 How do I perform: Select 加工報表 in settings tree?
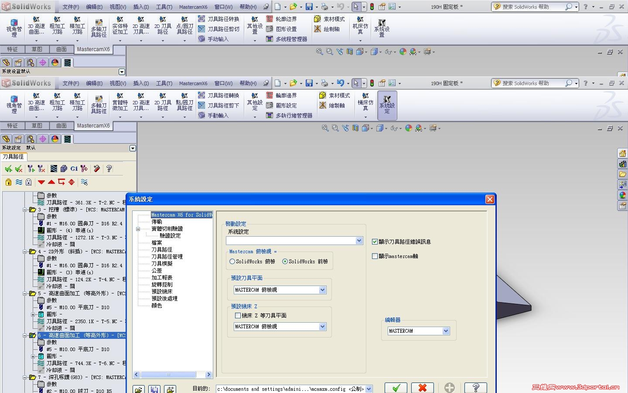pos(162,278)
